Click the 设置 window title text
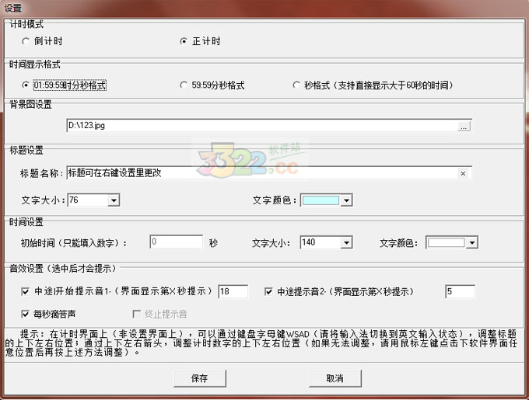The height and width of the screenshot is (400, 529). (13, 8)
